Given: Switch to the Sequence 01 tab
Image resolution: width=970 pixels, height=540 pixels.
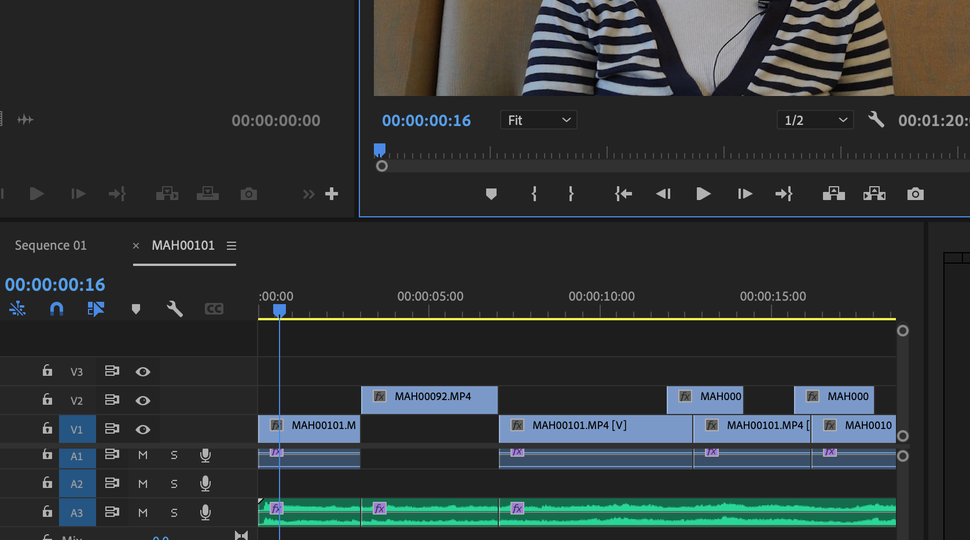Looking at the screenshot, I should point(51,245).
